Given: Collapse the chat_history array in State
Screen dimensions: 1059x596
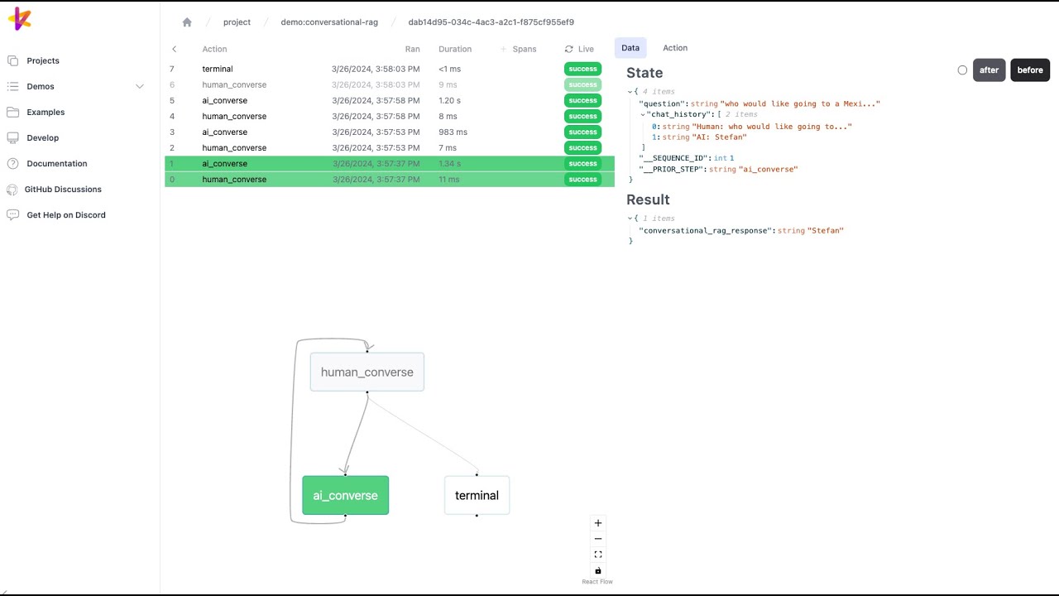Looking at the screenshot, I should click(x=642, y=114).
